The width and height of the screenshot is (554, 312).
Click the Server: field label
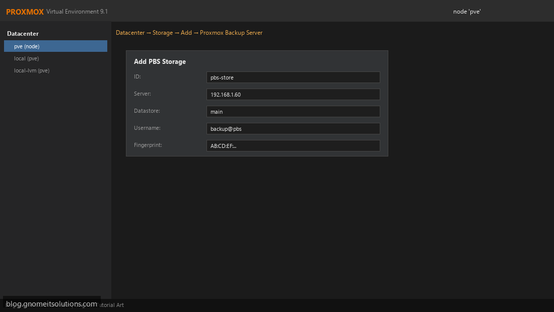pos(143,94)
